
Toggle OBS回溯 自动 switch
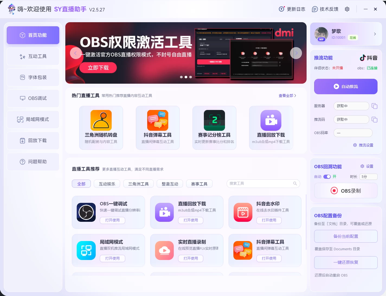pos(327,177)
